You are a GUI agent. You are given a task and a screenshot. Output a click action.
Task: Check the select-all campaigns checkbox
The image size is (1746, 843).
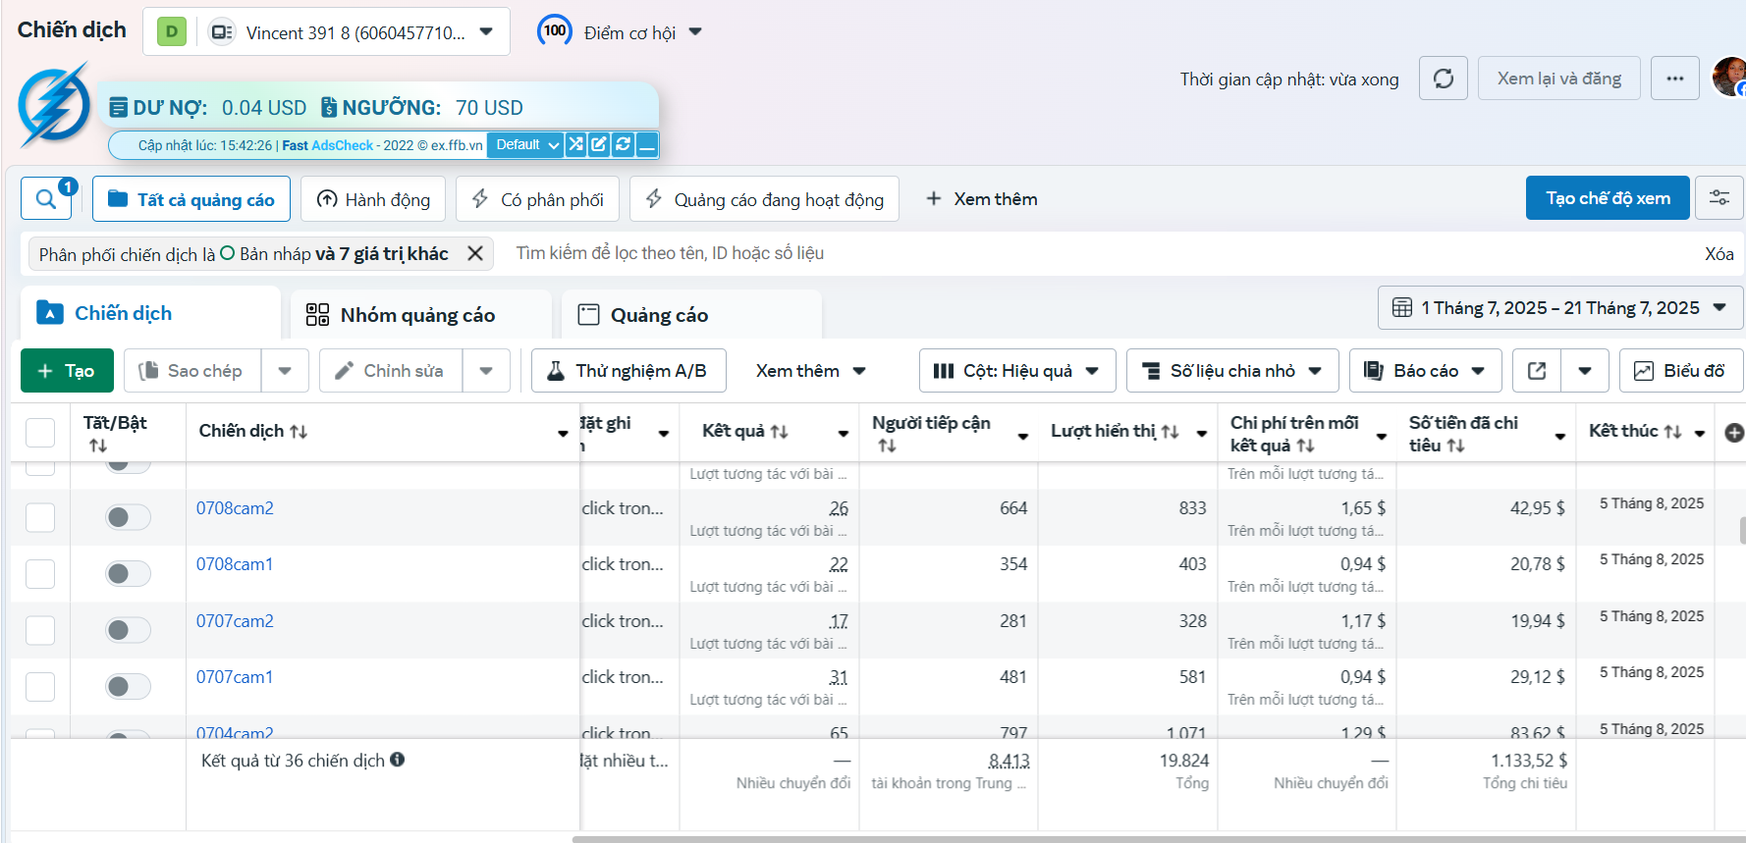point(40,433)
